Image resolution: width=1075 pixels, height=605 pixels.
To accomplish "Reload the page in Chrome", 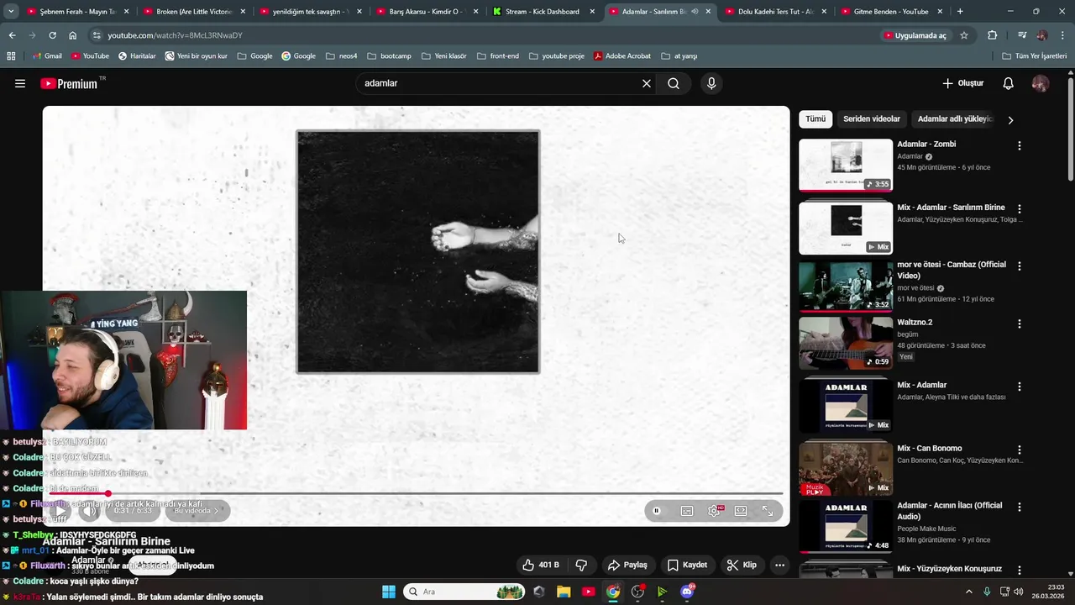I will [x=52, y=35].
